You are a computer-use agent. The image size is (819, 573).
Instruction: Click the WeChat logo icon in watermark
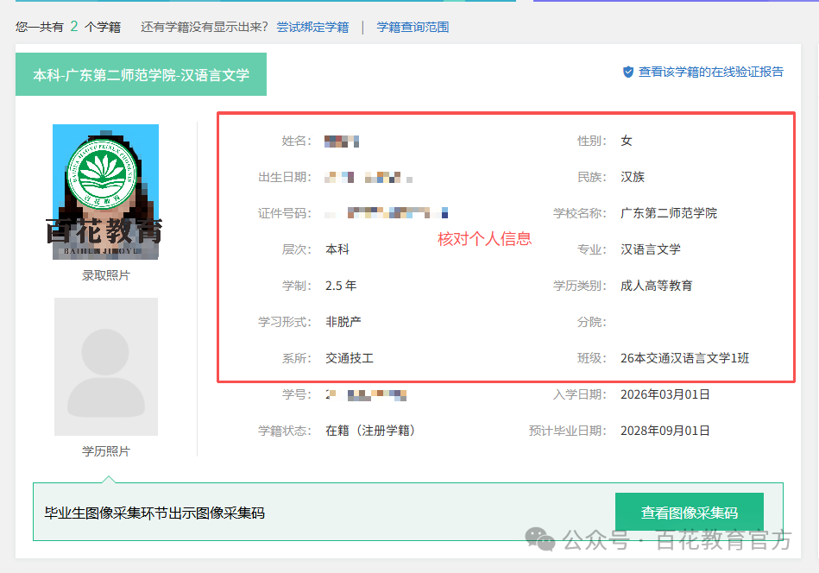pyautogui.click(x=540, y=539)
